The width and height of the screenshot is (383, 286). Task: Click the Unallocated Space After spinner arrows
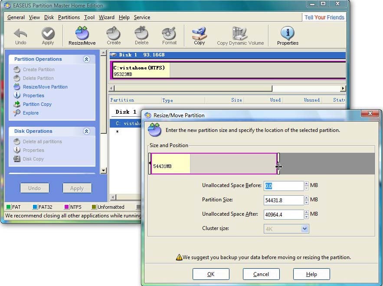tap(306, 214)
